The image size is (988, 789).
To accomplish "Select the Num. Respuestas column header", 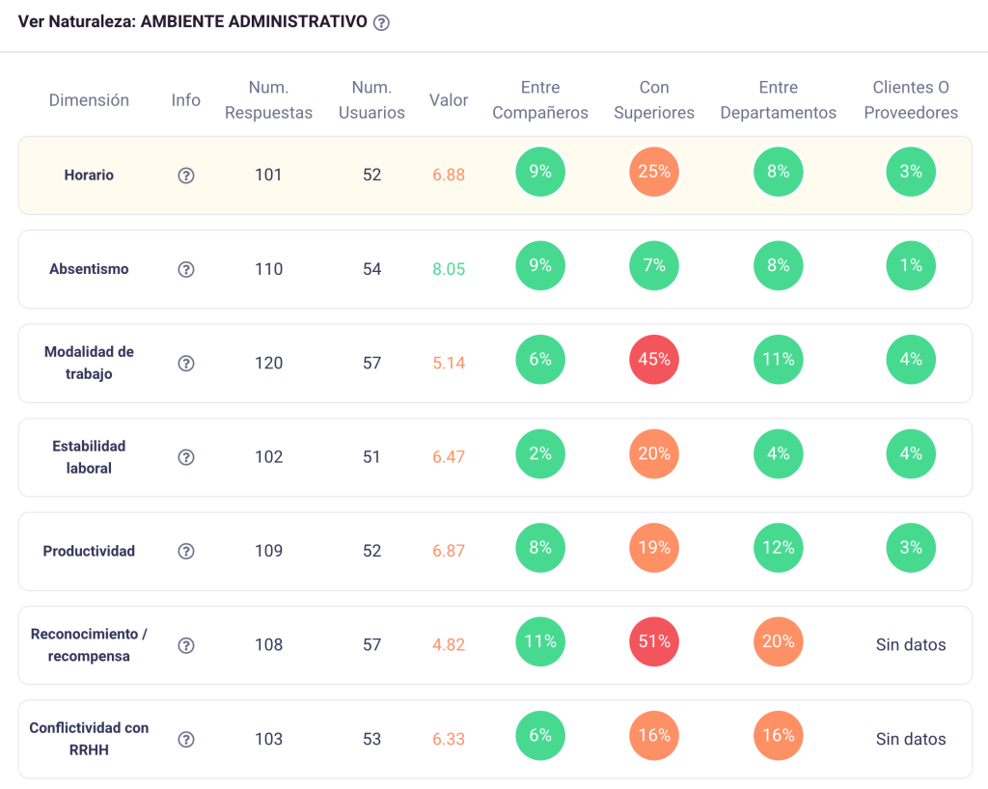I will [x=268, y=100].
